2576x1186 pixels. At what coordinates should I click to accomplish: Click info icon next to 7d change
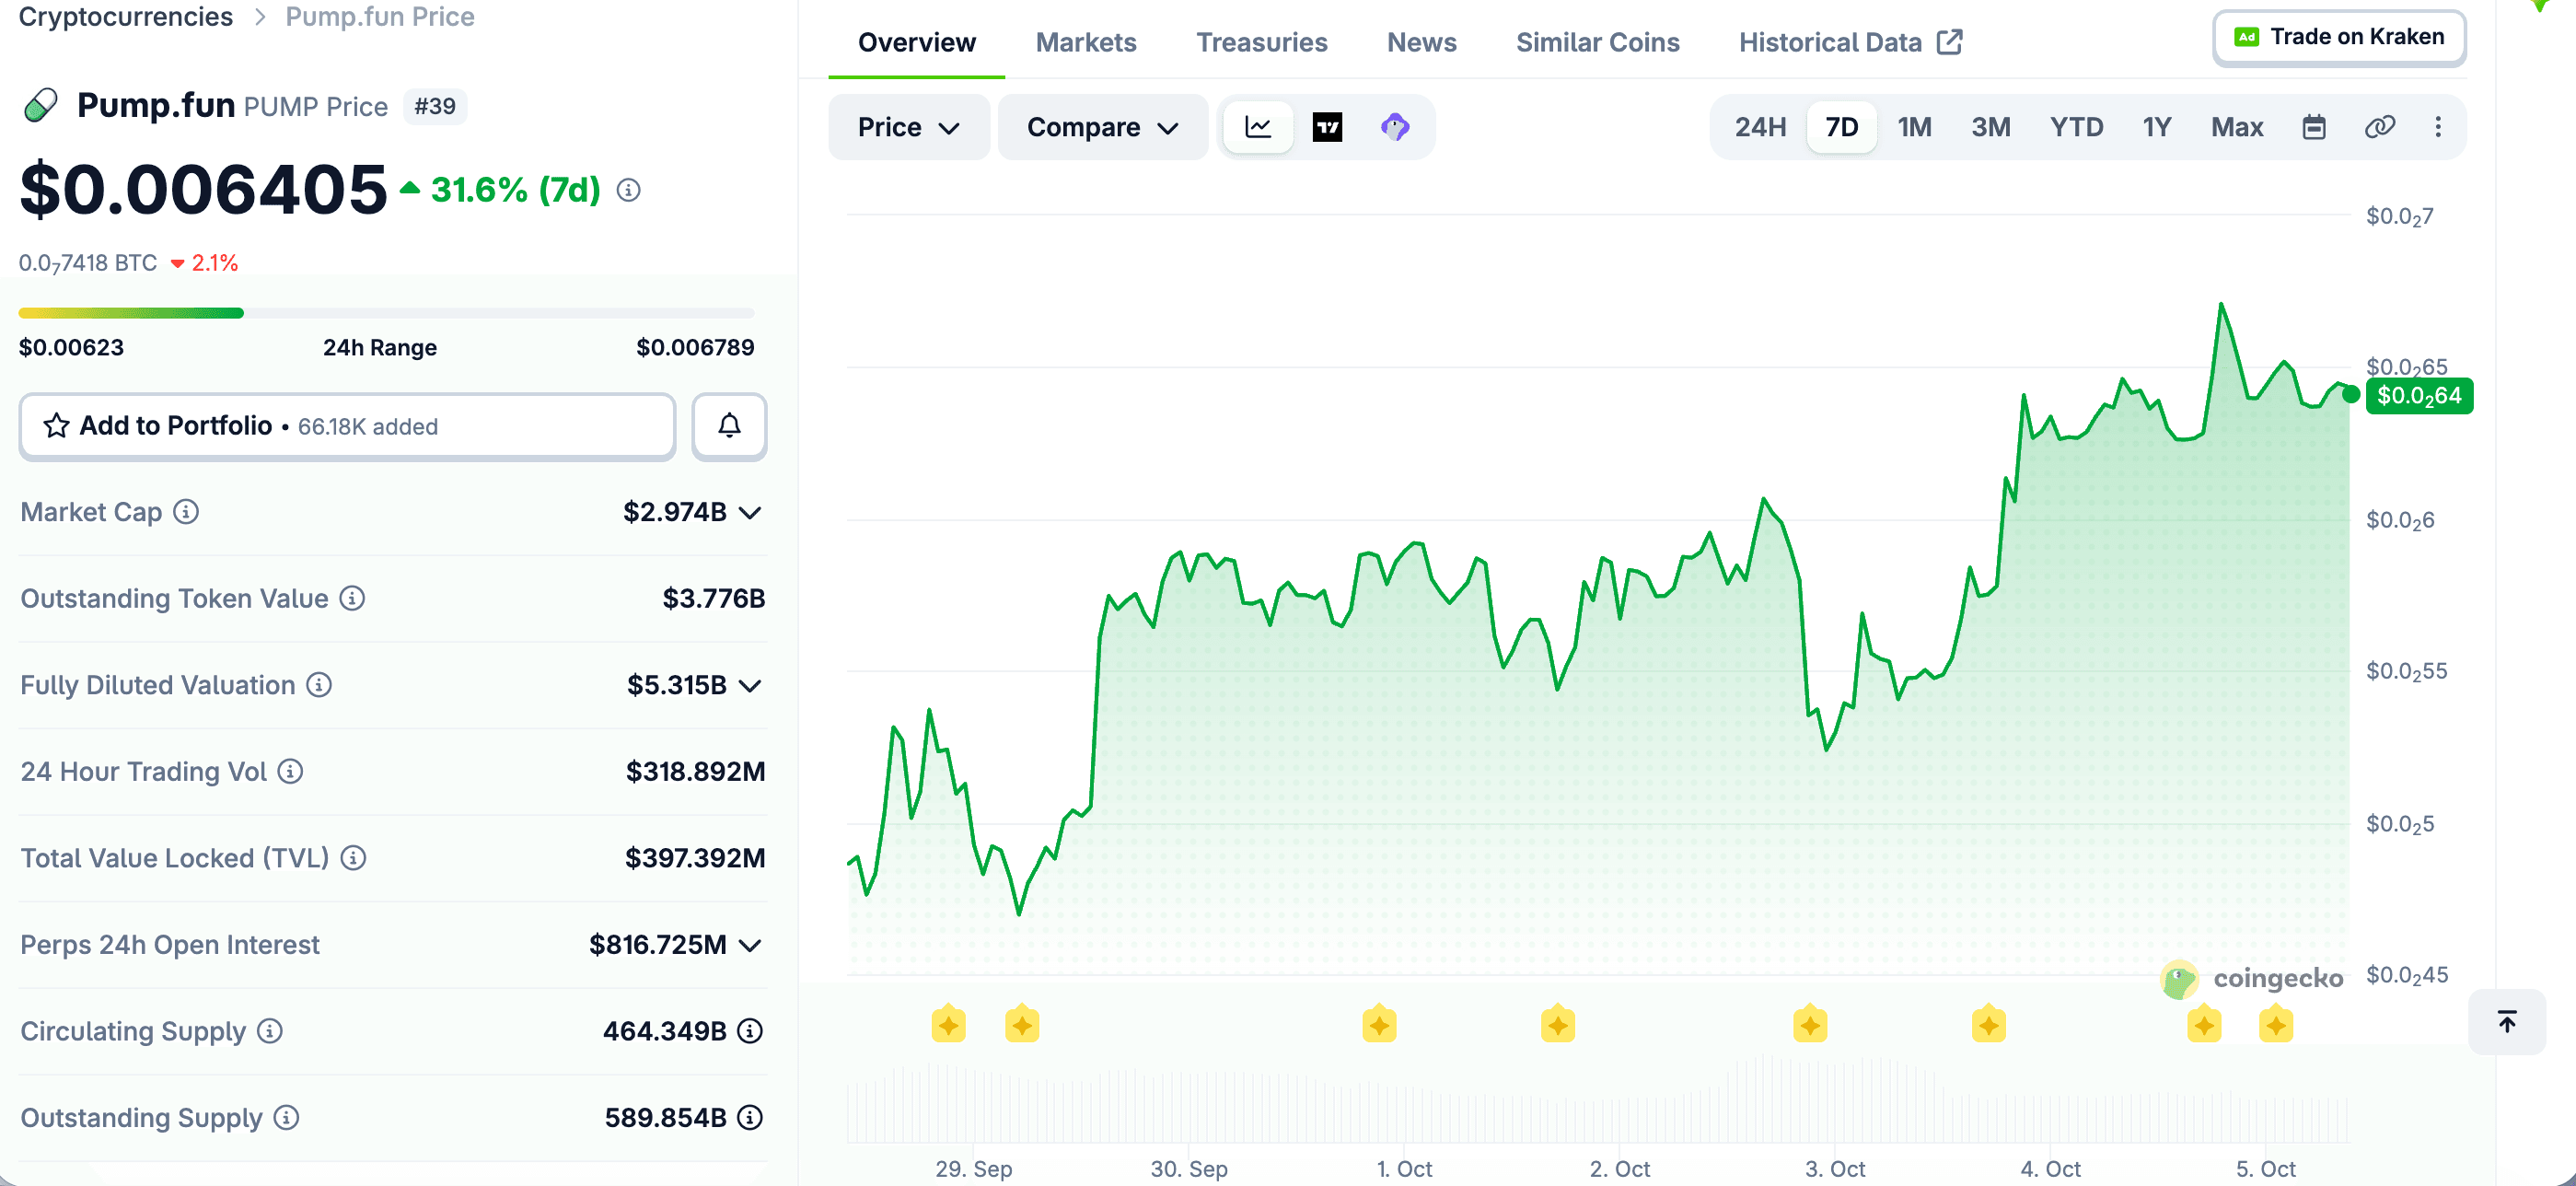[x=628, y=190]
